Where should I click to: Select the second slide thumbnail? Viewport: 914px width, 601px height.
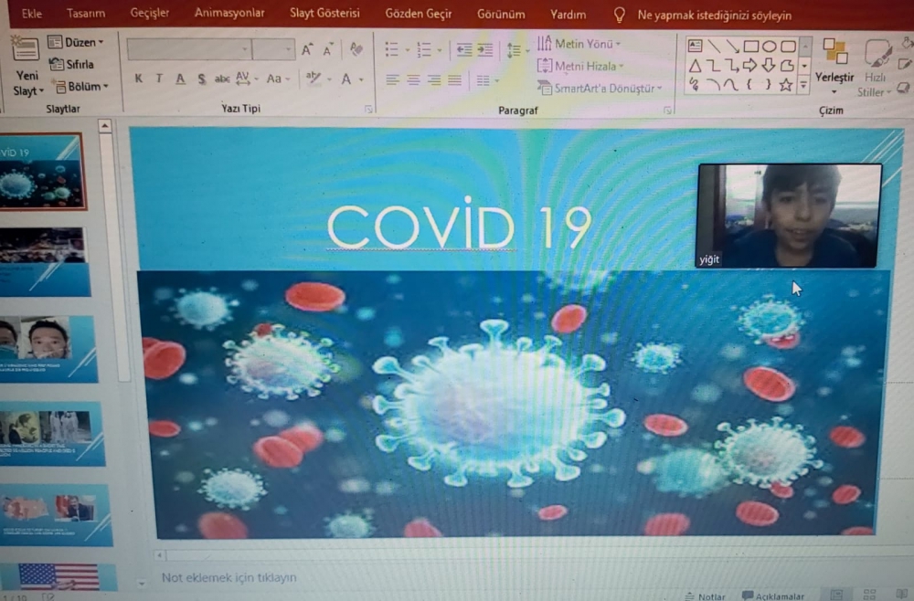click(x=44, y=261)
